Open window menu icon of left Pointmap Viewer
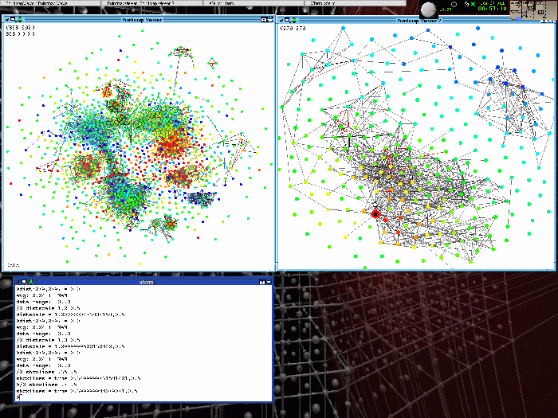 tap(6, 19)
